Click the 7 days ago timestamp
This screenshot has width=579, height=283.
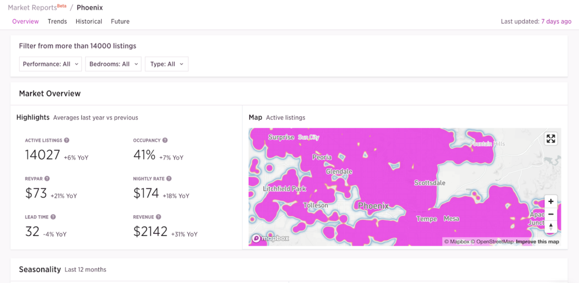556,22
